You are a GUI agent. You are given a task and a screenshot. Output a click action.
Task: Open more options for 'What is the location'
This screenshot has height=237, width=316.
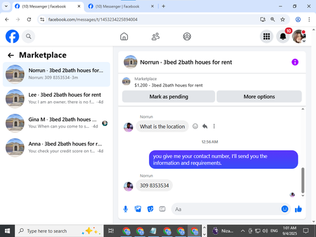[214, 126]
